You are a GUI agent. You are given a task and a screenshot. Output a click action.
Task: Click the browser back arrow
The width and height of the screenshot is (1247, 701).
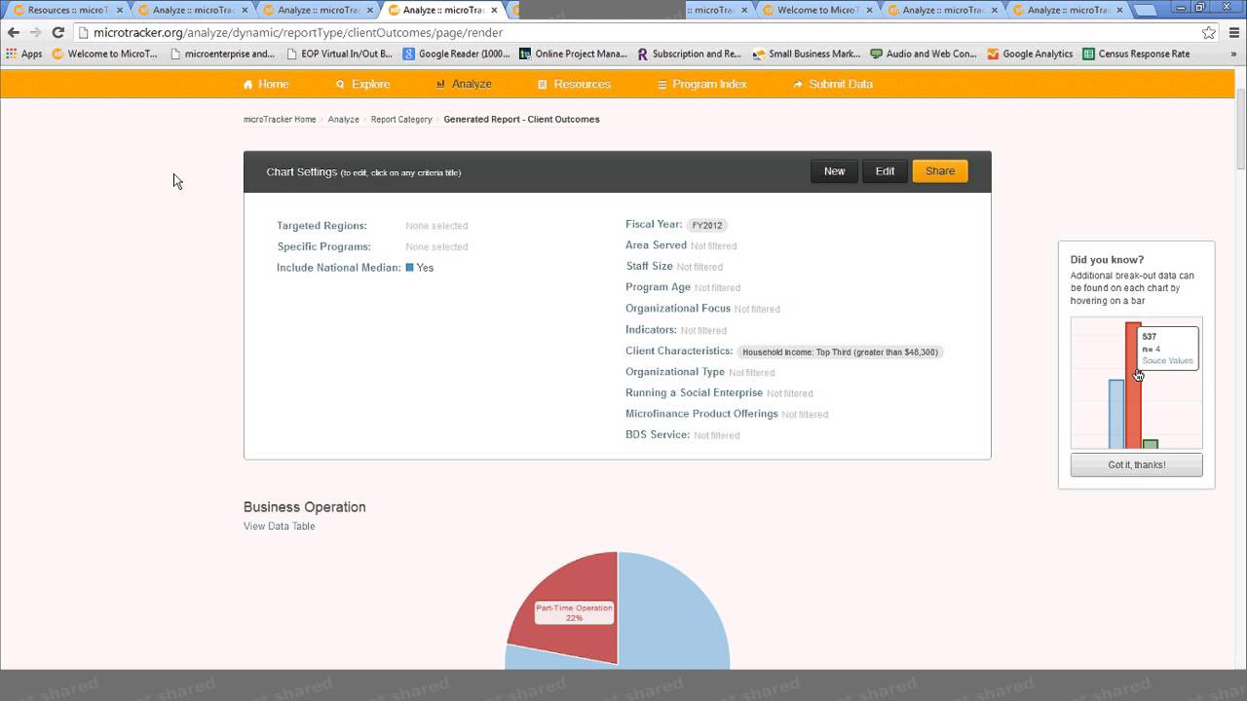(x=14, y=32)
